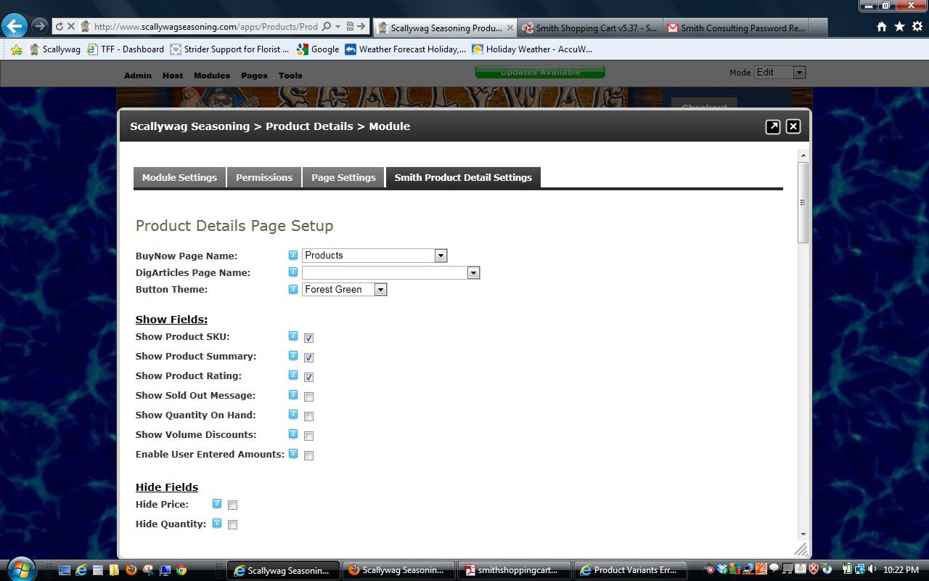Switch to Page Settings tab
The width and height of the screenshot is (929, 581).
pos(343,178)
